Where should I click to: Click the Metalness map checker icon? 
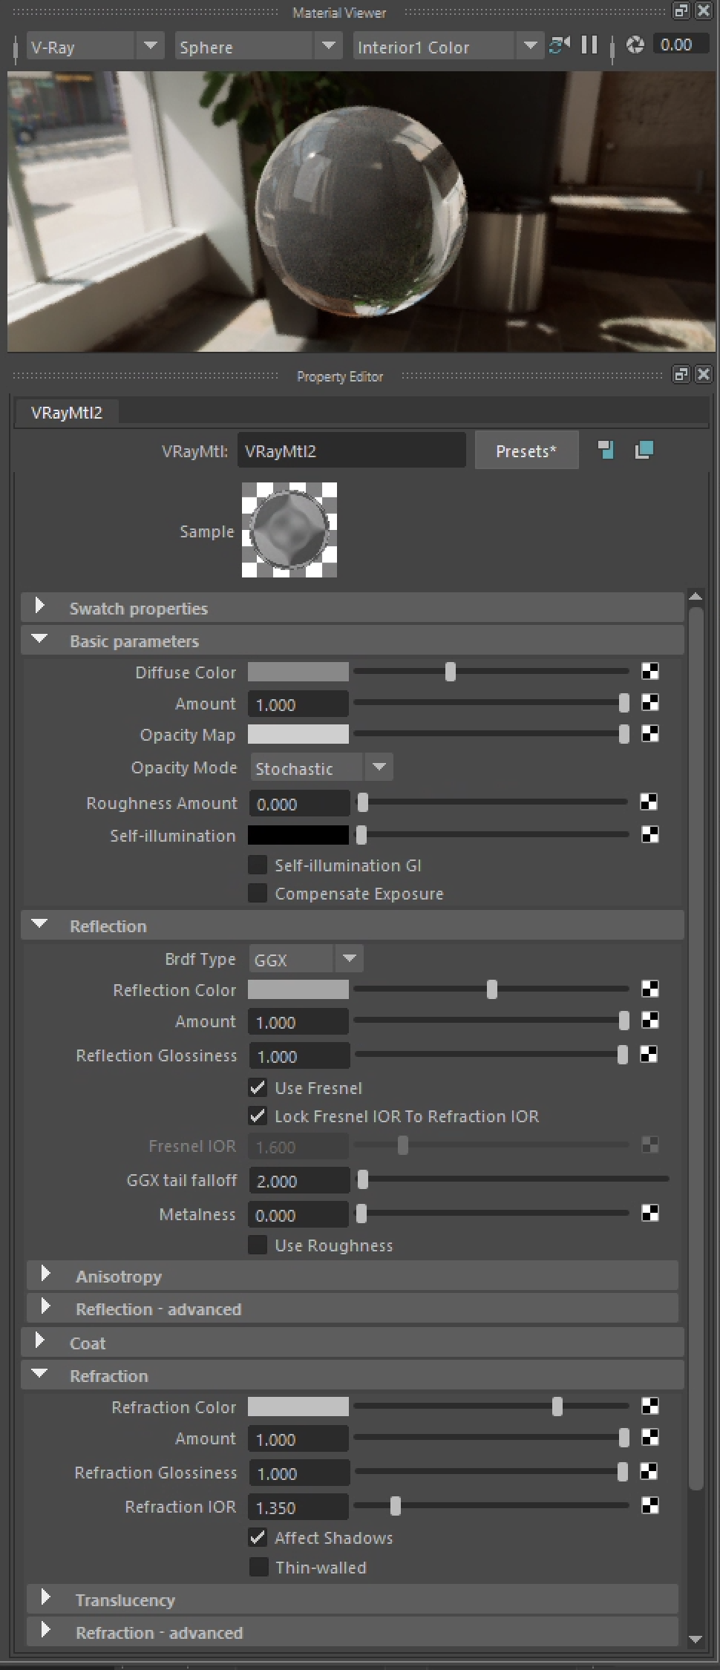point(649,1213)
